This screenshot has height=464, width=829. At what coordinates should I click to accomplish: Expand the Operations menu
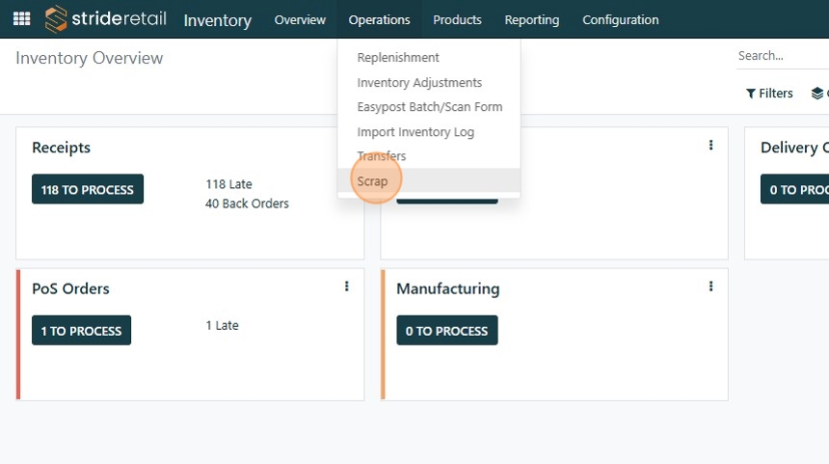point(379,19)
